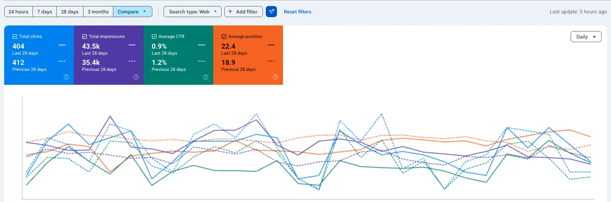This screenshot has height=202, width=611.
Task: Open the Daily granularity dropdown
Action: pos(586,37)
